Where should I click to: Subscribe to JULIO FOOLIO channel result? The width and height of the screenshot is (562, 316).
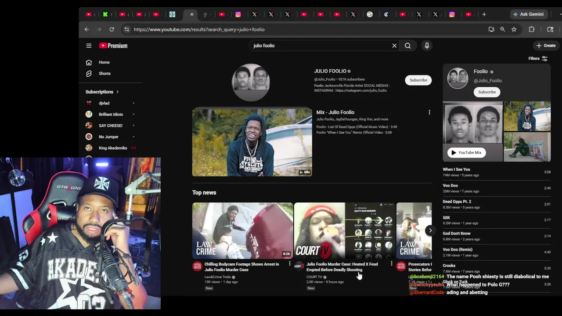[418, 80]
